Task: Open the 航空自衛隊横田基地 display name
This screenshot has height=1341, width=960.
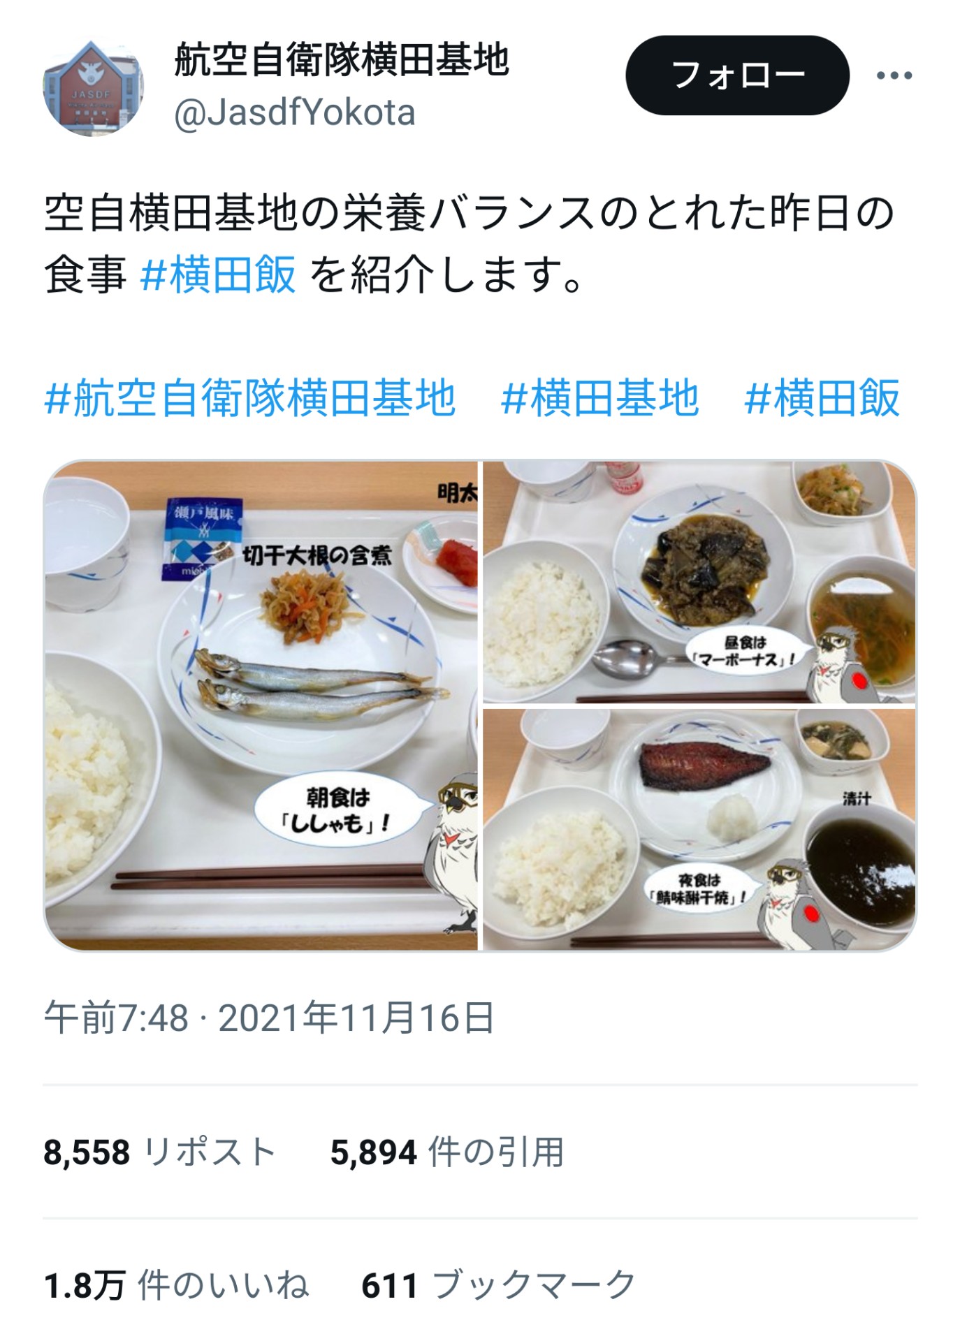Action: [x=342, y=59]
